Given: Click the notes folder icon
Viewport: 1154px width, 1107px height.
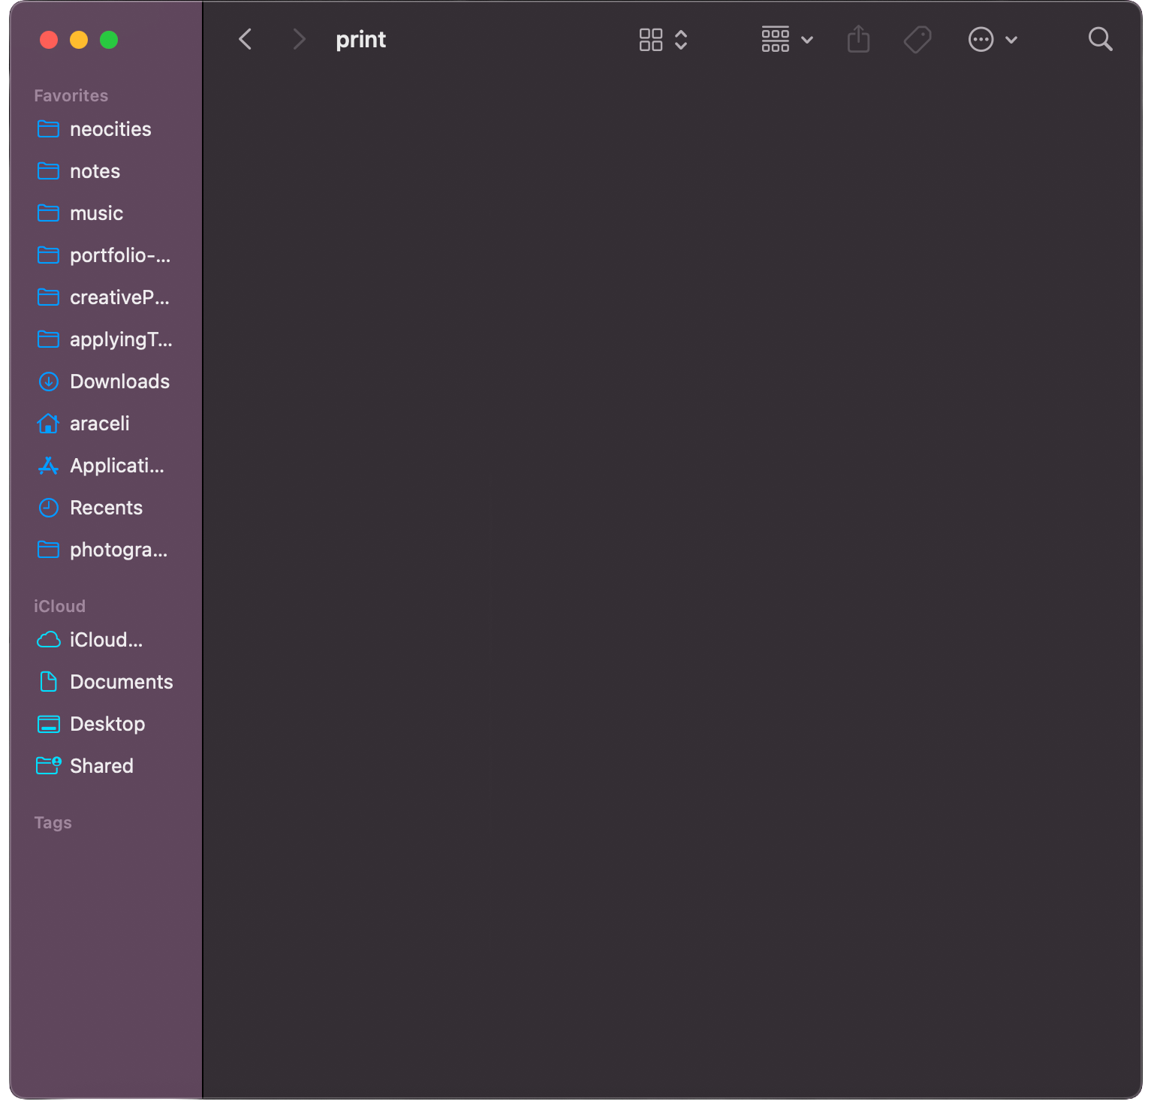Looking at the screenshot, I should (49, 171).
